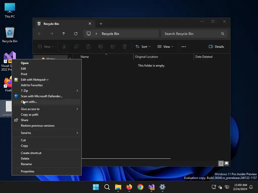Click the address bar chevron before Recycle Bin
Screen dimensions: 258x193
click(96, 34)
